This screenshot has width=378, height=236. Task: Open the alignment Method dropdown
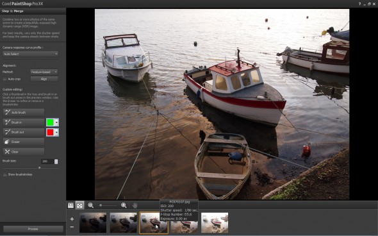point(44,72)
